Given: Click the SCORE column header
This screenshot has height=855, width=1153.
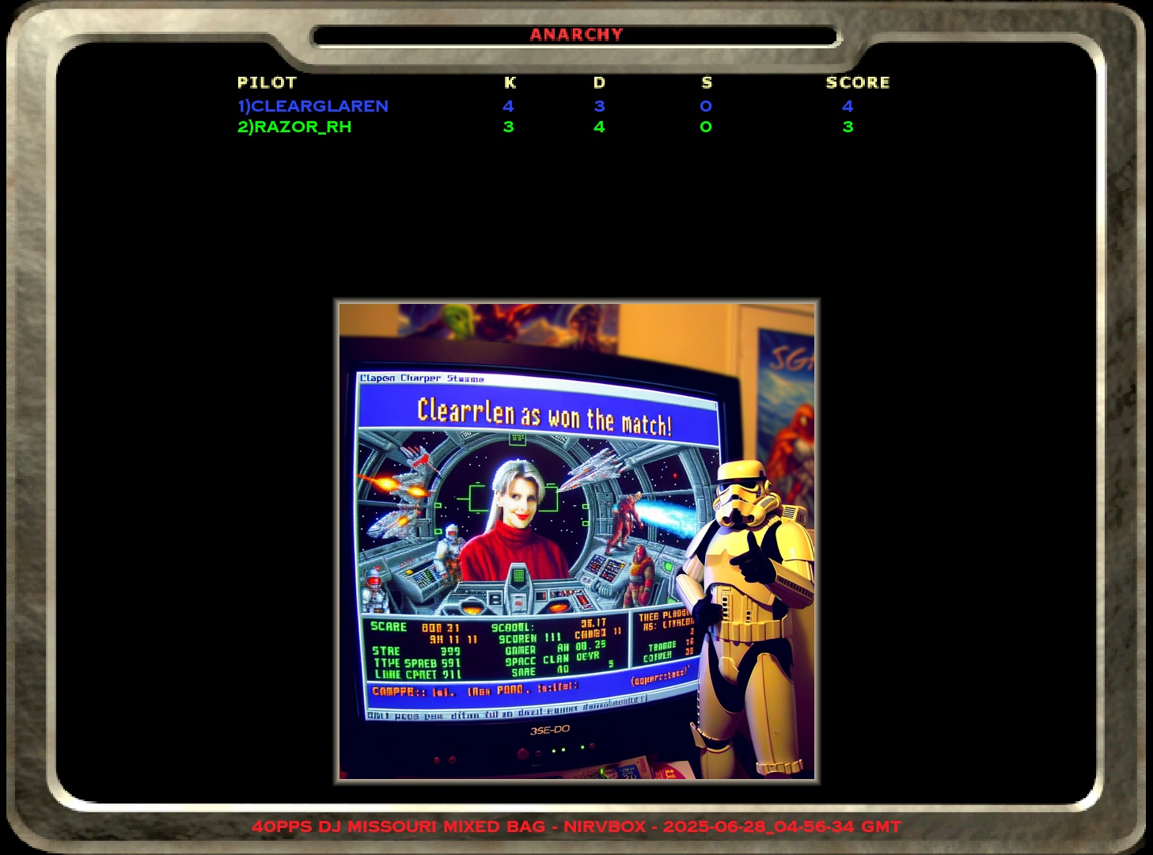Looking at the screenshot, I should (858, 82).
